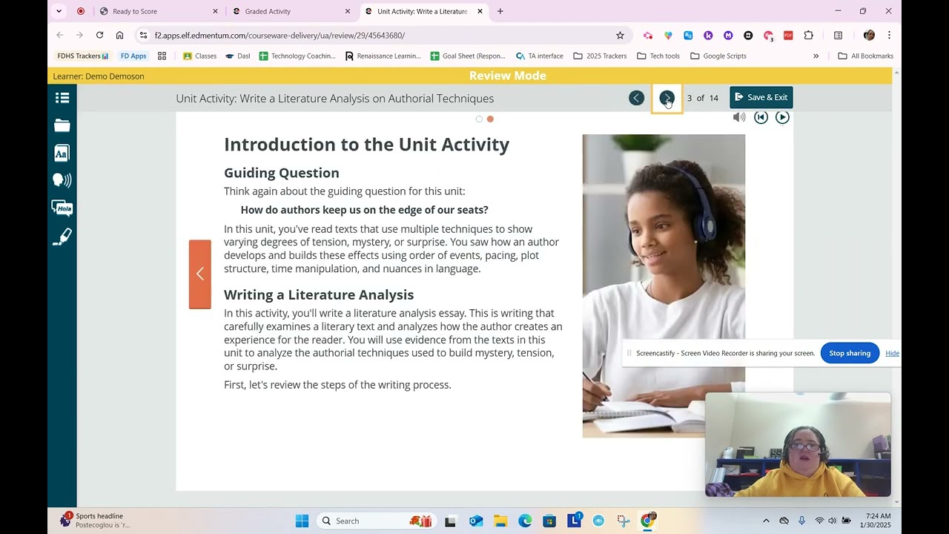Open the Renaissance Learning bookmark

[383, 56]
